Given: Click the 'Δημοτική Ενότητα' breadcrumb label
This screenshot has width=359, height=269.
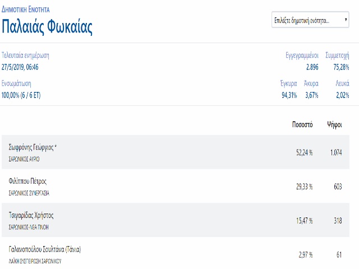Looking at the screenshot, I should coord(25,10).
